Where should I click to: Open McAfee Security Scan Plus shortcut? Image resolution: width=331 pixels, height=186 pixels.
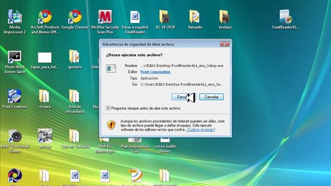[105, 21]
